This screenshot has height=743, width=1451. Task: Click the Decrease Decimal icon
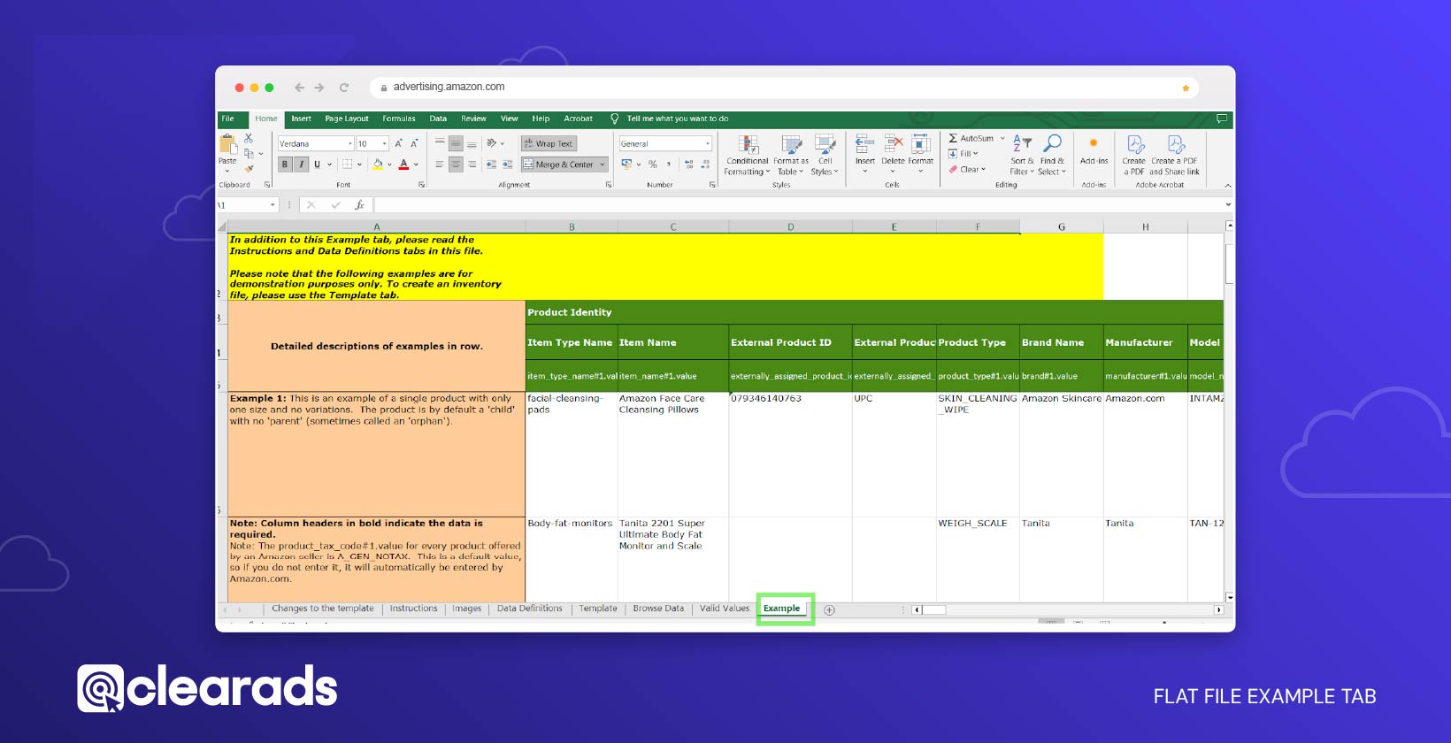coord(705,165)
